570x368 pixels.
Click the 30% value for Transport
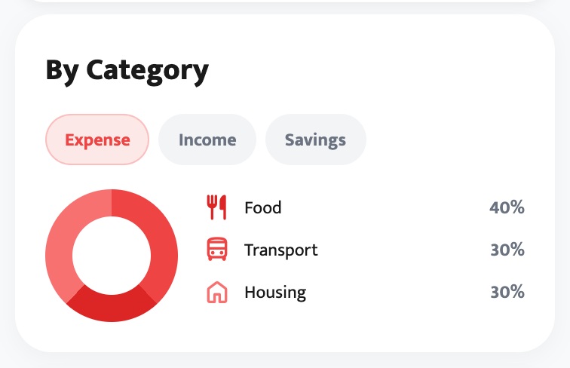pyautogui.click(x=507, y=250)
